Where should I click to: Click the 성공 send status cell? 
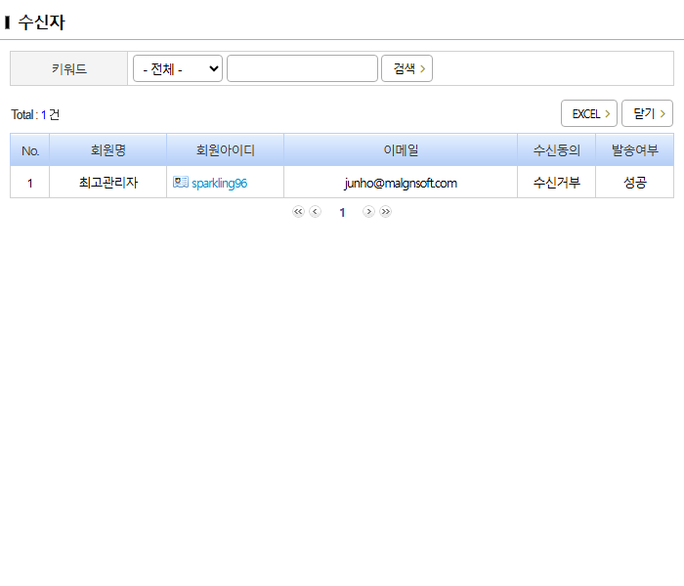point(635,183)
